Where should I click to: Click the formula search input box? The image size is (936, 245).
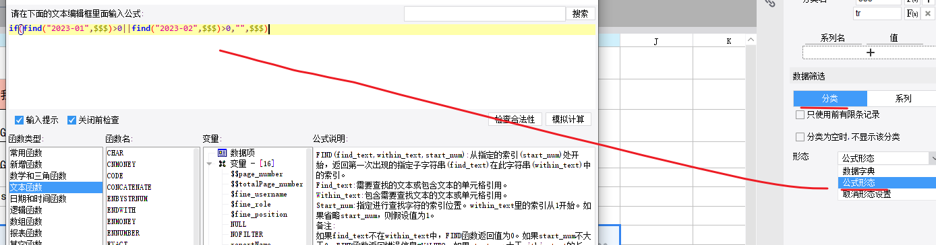pos(484,13)
